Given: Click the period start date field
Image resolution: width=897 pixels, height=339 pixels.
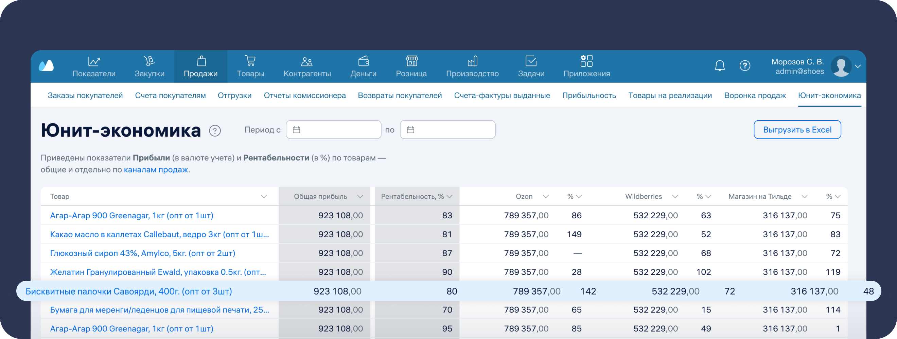Looking at the screenshot, I should [x=333, y=129].
